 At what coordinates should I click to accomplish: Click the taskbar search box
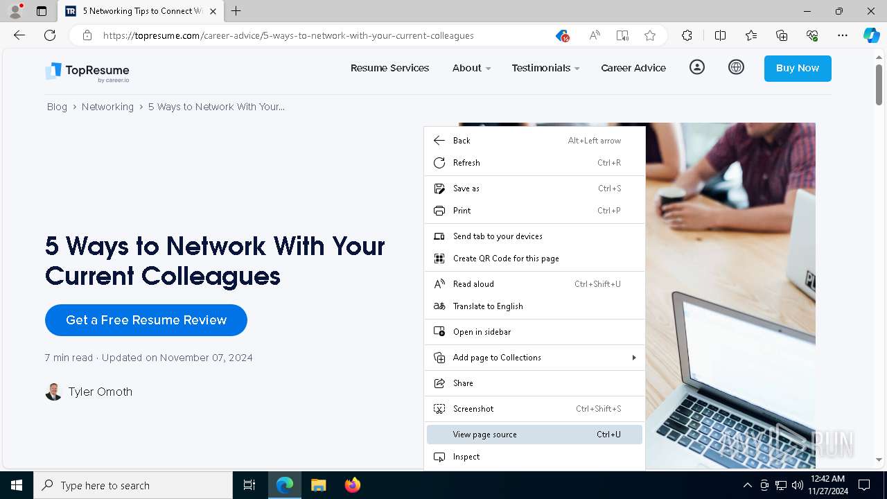(133, 485)
